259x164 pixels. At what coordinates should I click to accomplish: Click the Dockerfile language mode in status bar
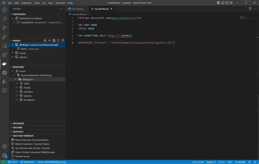pos(240,162)
